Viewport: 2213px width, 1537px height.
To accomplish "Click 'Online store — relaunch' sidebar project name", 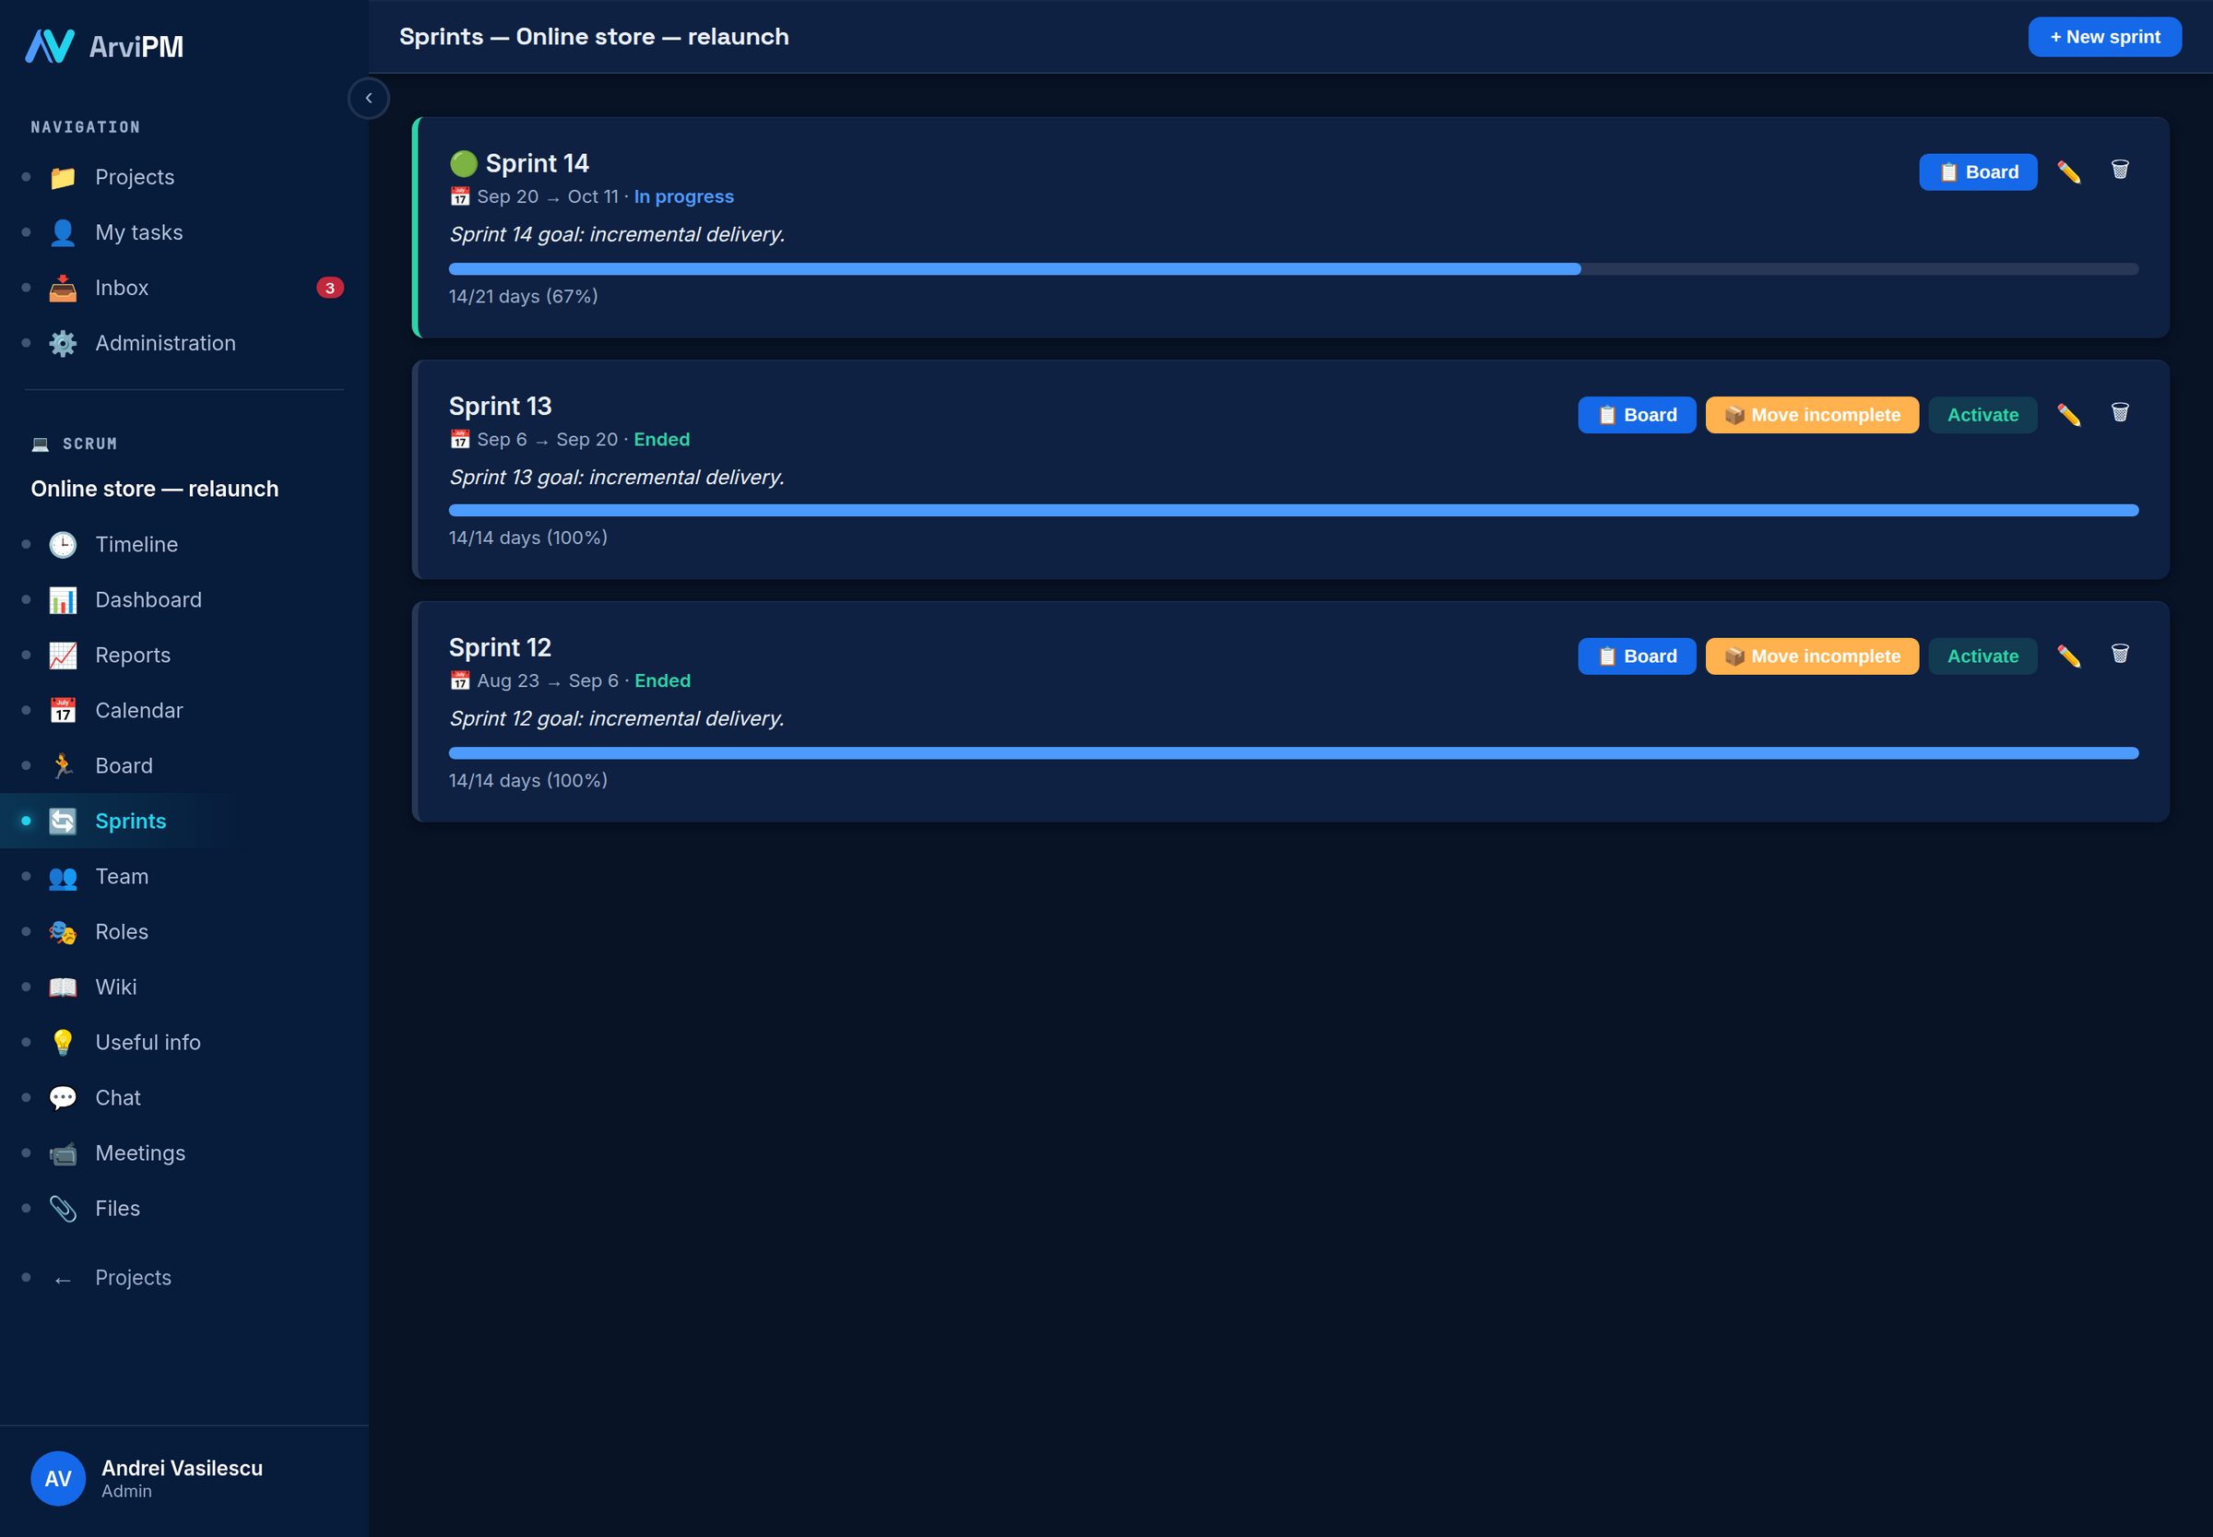I will 154,490.
